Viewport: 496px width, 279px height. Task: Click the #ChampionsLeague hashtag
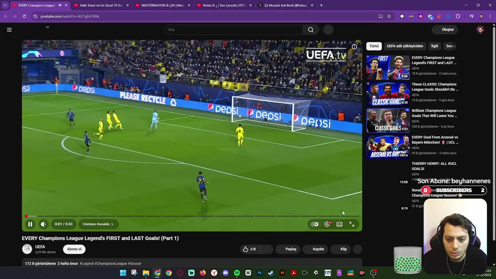111,263
